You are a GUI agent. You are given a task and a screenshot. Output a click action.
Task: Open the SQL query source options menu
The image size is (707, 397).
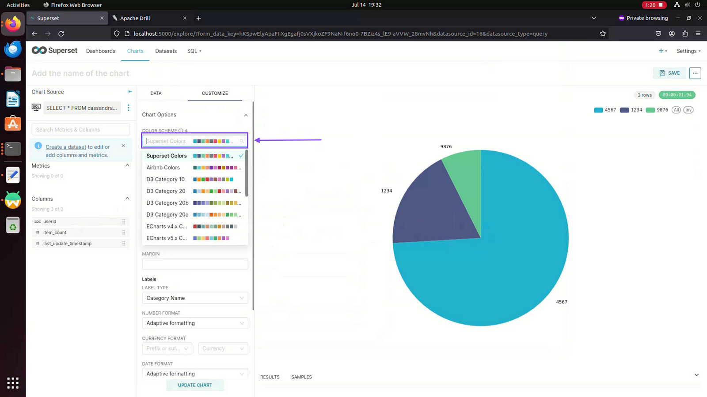(x=129, y=108)
